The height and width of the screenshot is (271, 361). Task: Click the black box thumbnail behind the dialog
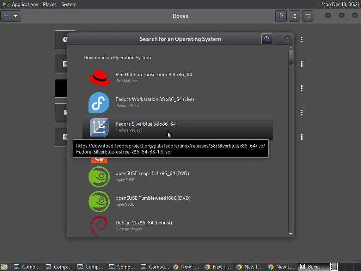(61, 89)
